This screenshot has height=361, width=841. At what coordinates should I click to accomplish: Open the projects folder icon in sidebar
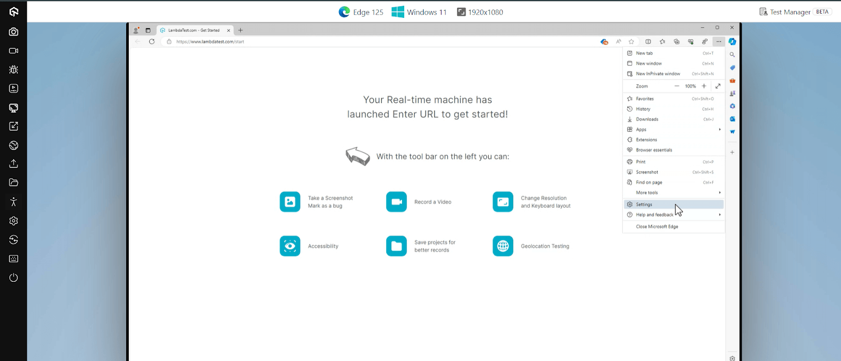[x=14, y=183]
